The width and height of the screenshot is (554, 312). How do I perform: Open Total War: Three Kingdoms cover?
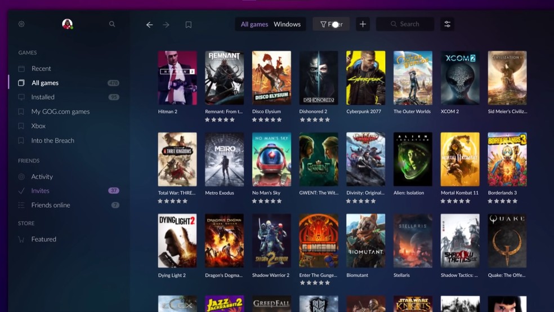pyautogui.click(x=177, y=159)
